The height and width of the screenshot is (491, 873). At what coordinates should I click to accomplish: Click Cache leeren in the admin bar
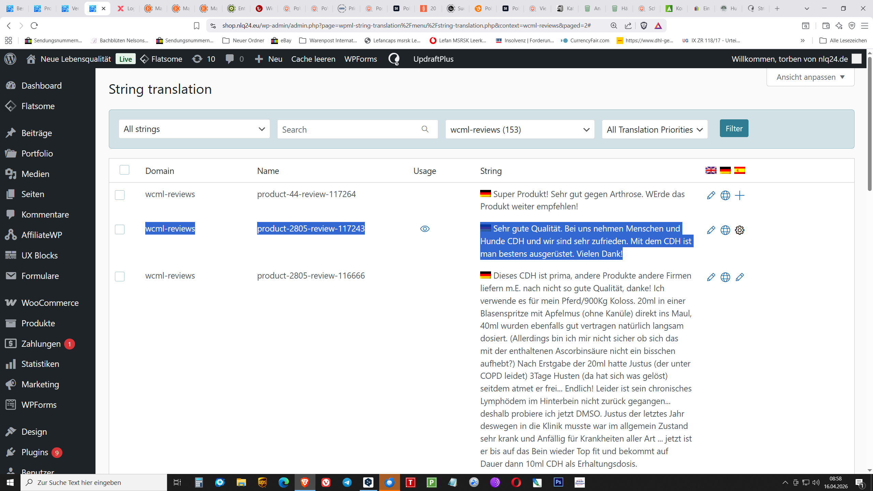tap(313, 59)
